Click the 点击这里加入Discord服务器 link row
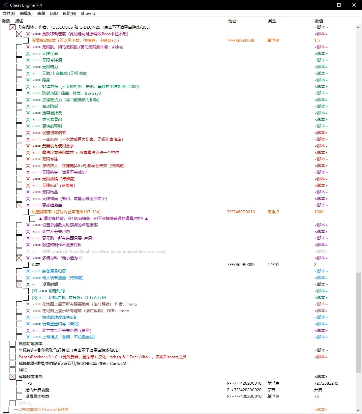 [41, 410]
